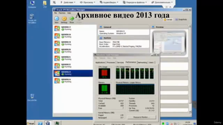This screenshot has height=125, width=223.
Task: Click the PowerShell icon on the taskbar
Action: point(40,123)
